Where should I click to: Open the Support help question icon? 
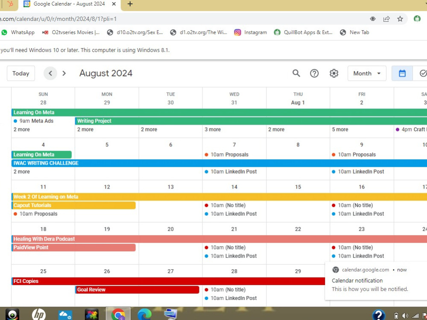coord(314,73)
